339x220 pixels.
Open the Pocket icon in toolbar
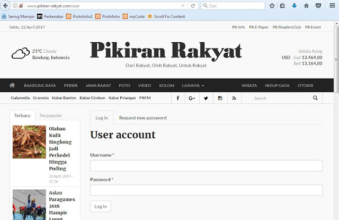pos(318,6)
